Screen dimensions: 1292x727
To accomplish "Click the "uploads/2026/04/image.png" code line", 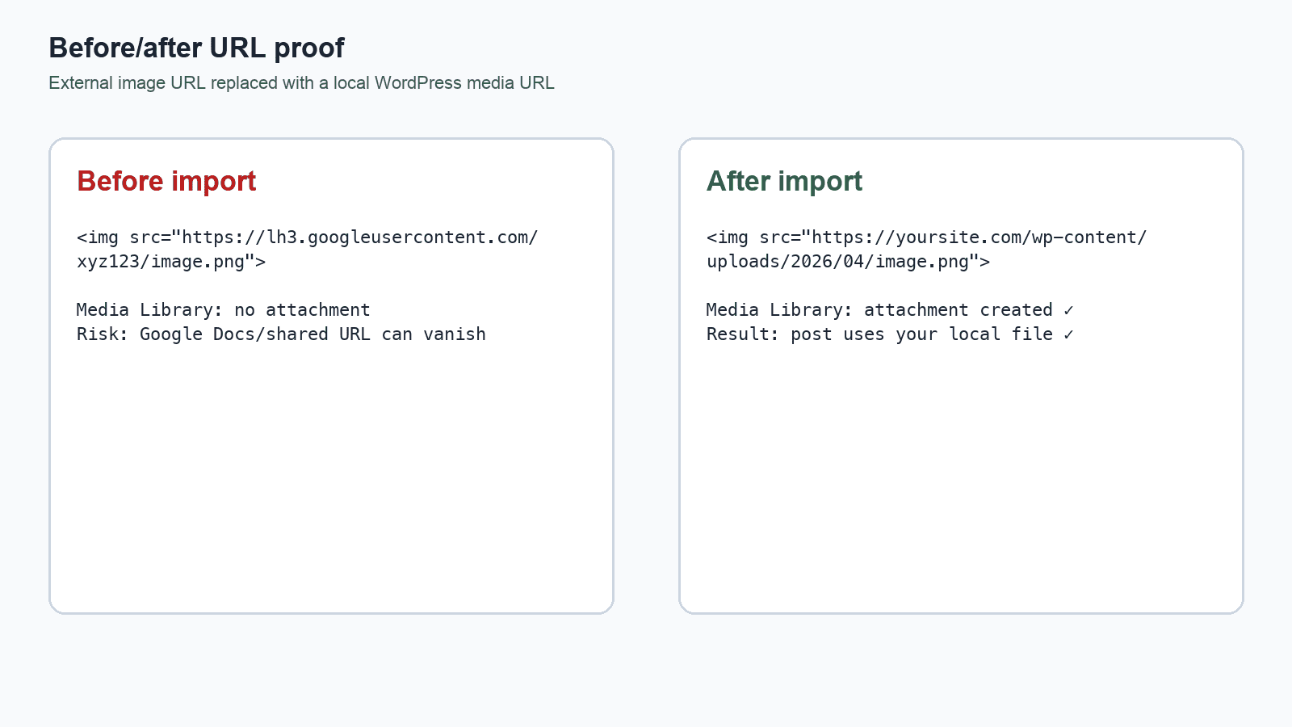I will click(x=848, y=262).
